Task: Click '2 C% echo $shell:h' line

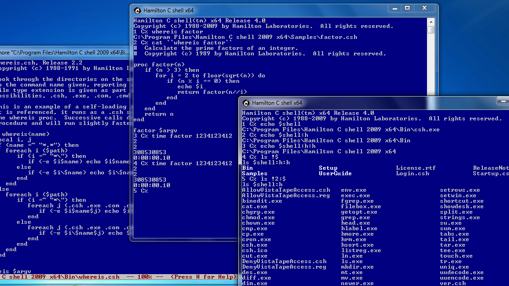Action: (x=275, y=135)
